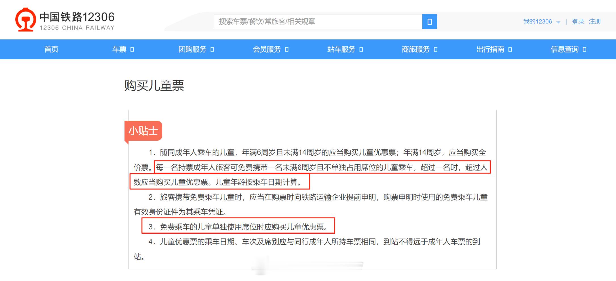Open the 注册 register link
The height and width of the screenshot is (281, 616).
coord(595,22)
